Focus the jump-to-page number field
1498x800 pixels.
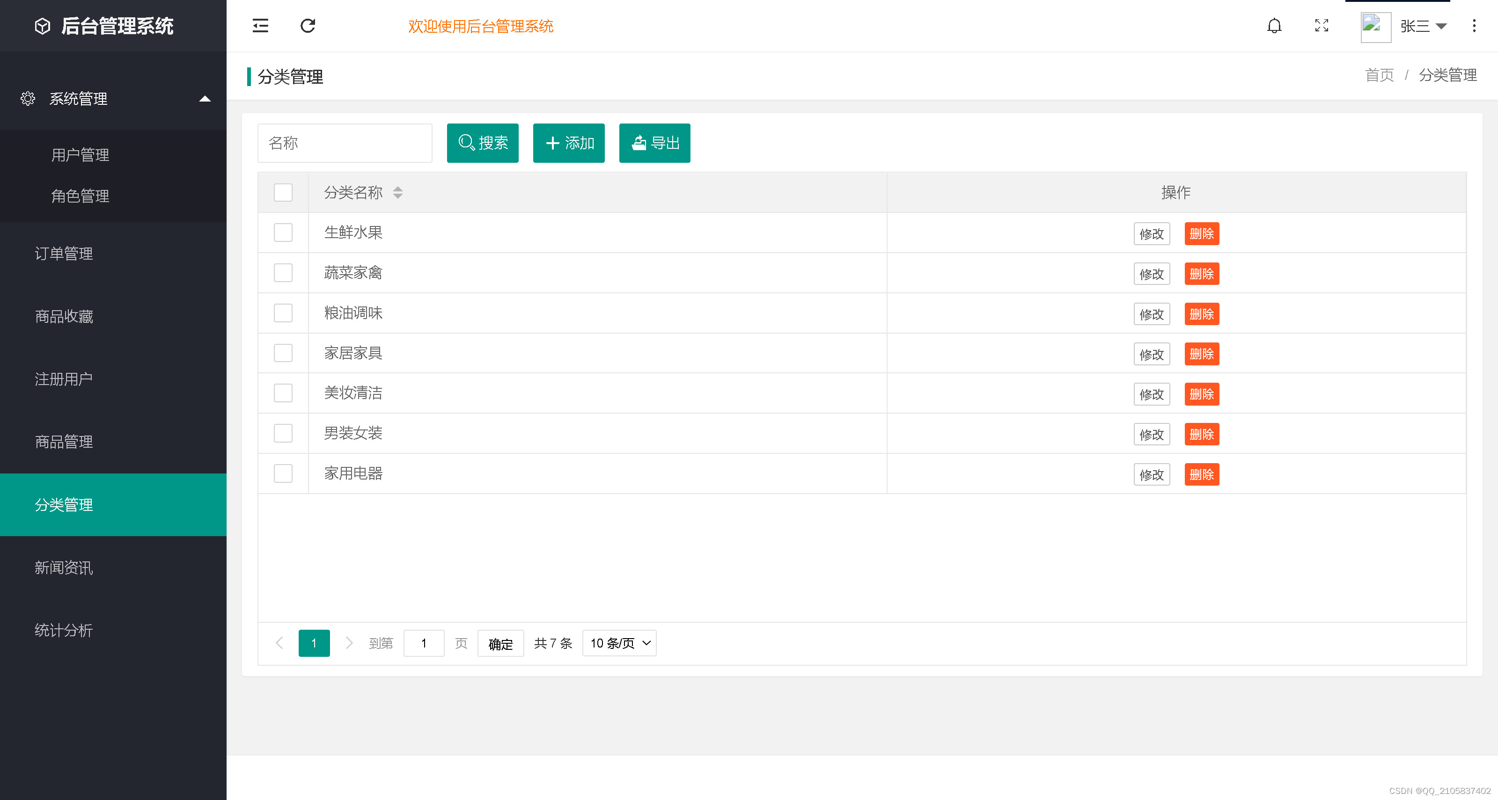coord(424,642)
